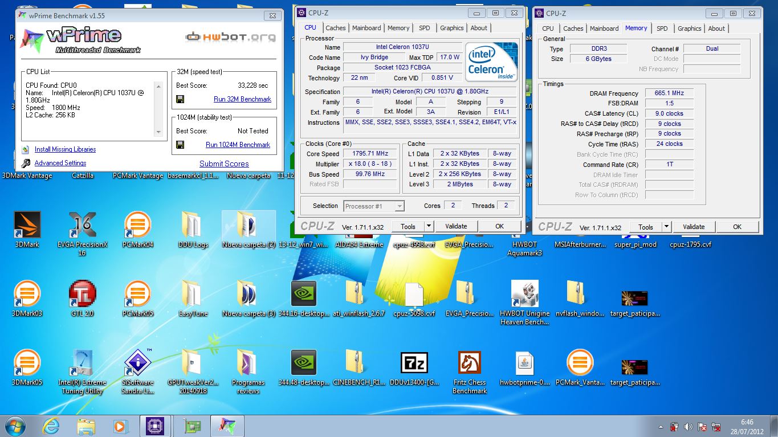The width and height of the screenshot is (778, 437).
Task: Click Run 1024M Benchmark link
Action: (238, 145)
